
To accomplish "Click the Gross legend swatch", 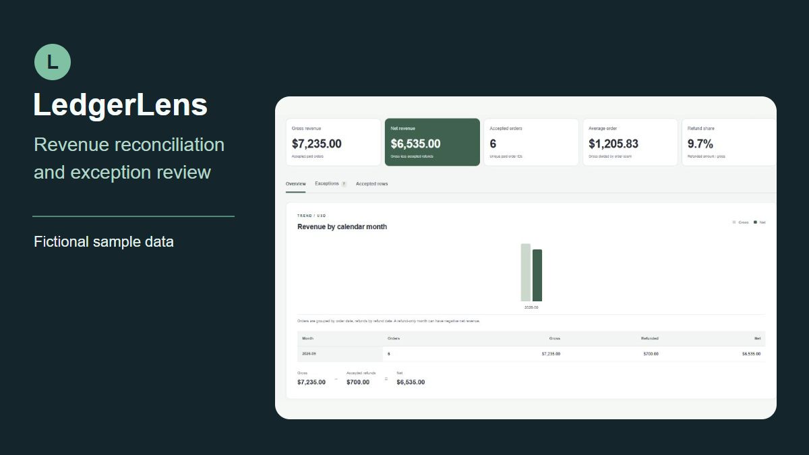I will 734,222.
